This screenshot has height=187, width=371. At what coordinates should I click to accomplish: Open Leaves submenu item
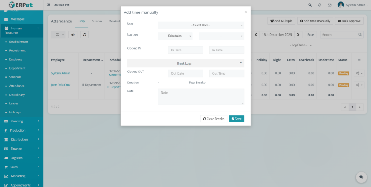(14, 103)
